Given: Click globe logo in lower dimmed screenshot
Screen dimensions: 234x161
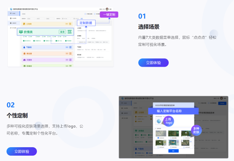Looking at the screenshot, I should click(x=122, y=98).
